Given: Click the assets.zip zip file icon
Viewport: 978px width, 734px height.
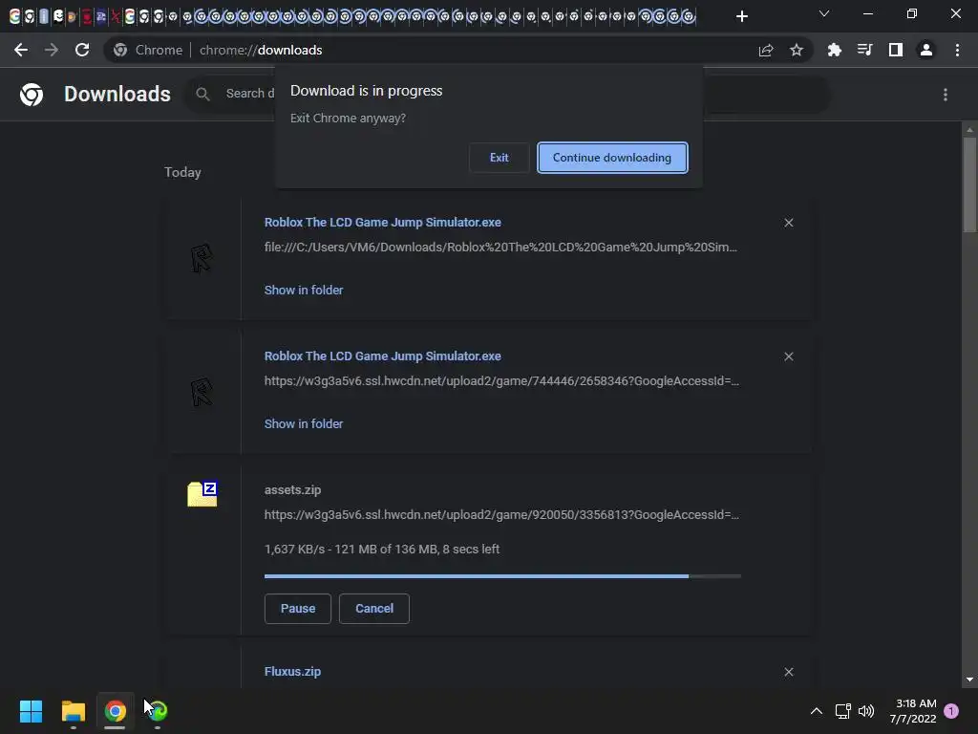Looking at the screenshot, I should click(x=202, y=494).
